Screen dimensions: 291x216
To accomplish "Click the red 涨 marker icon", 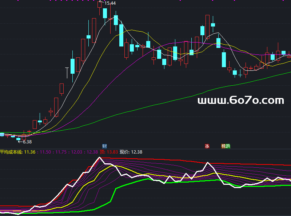I will tap(207, 146).
